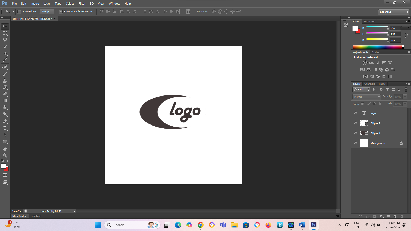Open the Color panel menu
The width and height of the screenshot is (411, 231).
(408, 21)
